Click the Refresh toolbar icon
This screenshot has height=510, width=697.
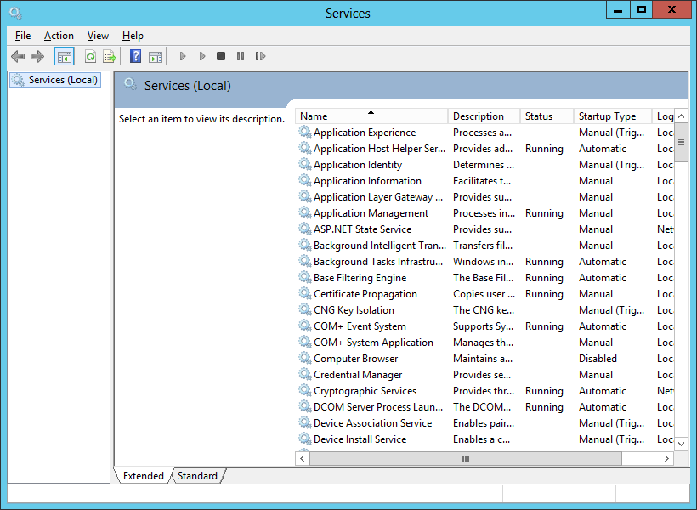[x=90, y=57]
